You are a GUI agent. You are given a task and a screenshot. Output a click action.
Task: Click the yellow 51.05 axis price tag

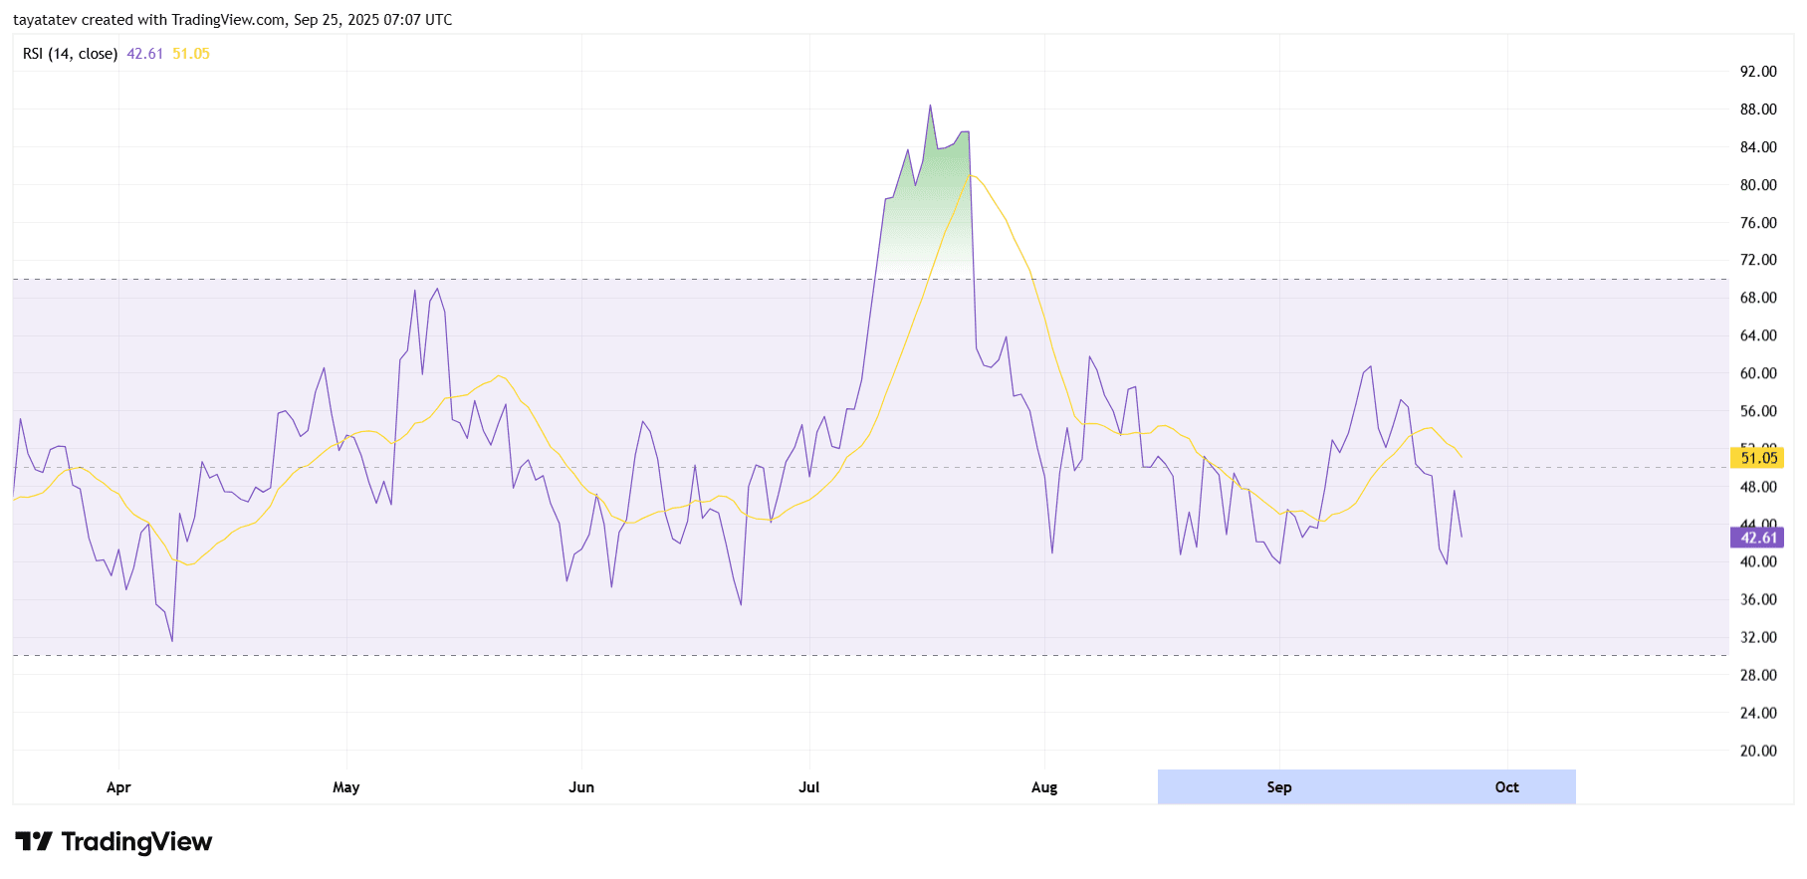coord(1757,458)
